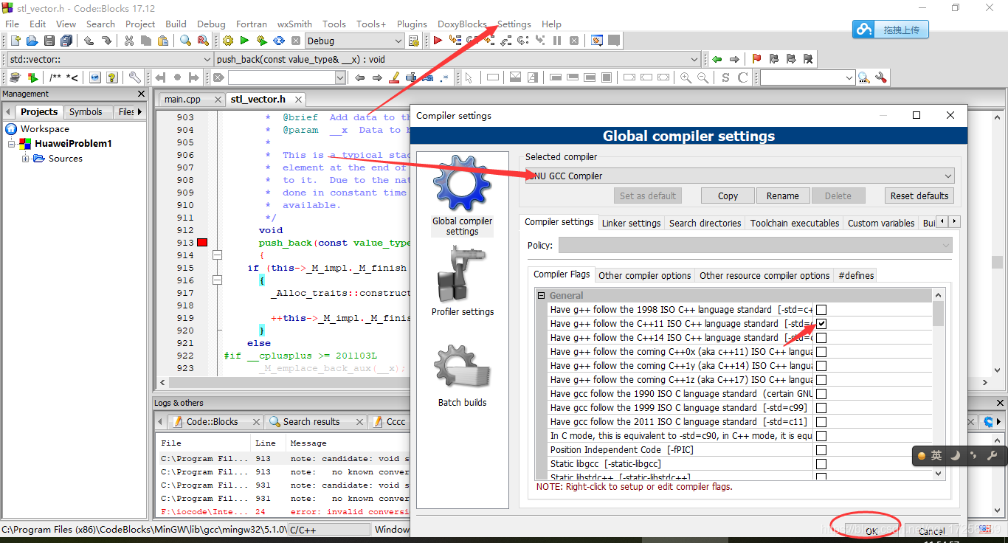The image size is (1008, 543).
Task: Undo the last edit via toolbar
Action: pos(89,41)
